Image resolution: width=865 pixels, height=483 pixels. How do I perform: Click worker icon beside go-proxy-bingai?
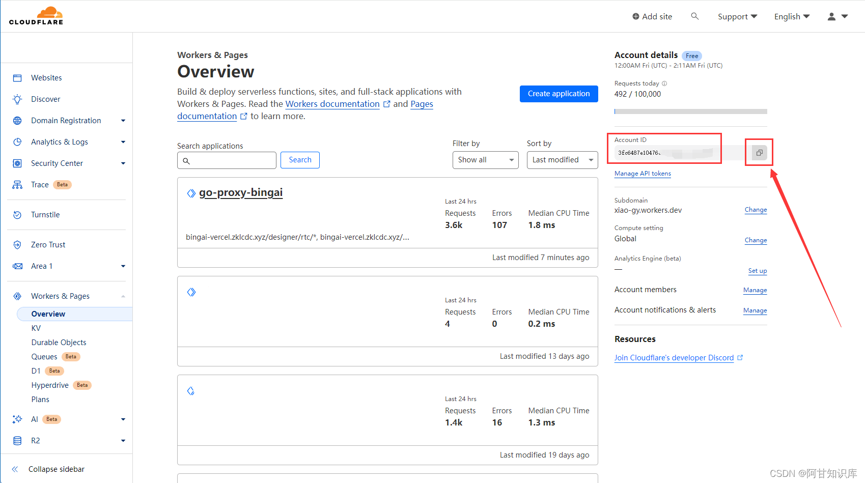pos(191,193)
